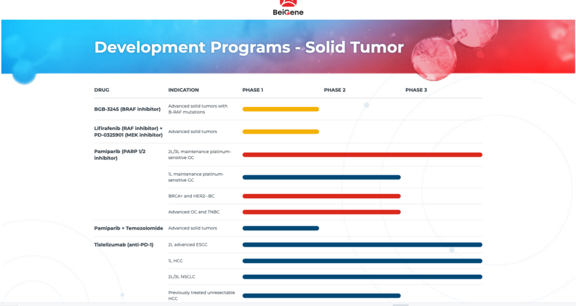
Task: Select Pamiparib + Temozolomide drug name
Action: 129,228
